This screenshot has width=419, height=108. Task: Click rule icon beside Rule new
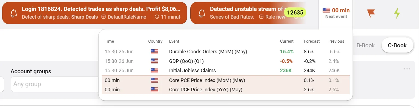pos(262,17)
